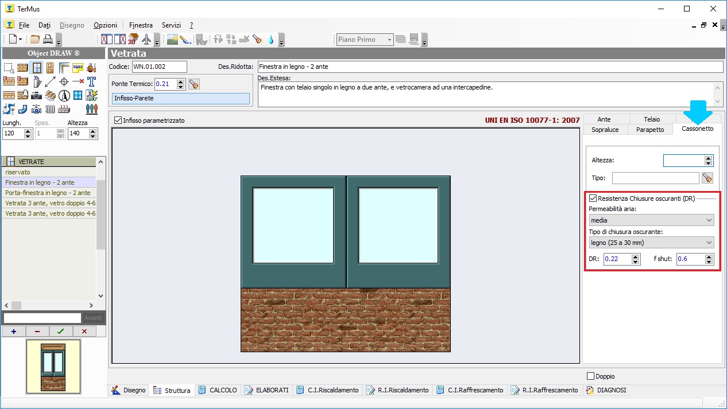
Task: Pick the brick wall drawing tool
Action: coord(22,68)
